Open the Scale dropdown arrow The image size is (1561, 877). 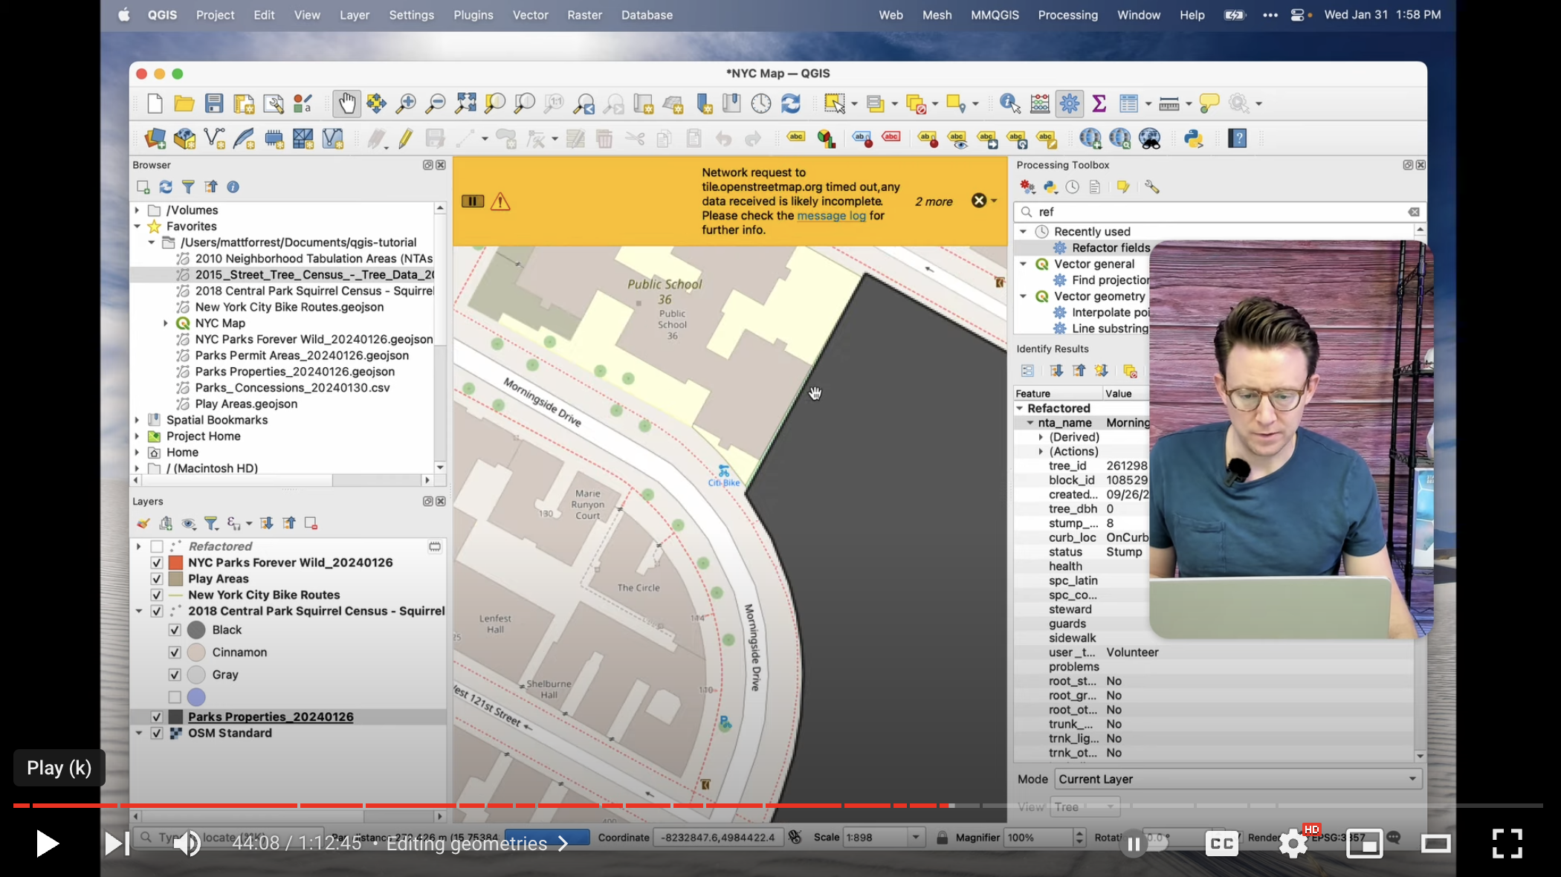coord(916,838)
